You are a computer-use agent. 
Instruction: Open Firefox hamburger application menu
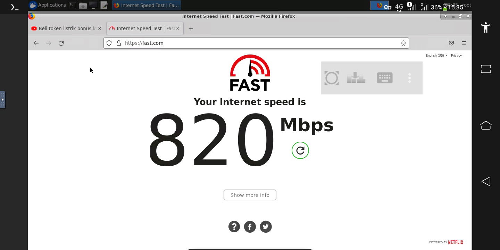point(464,43)
